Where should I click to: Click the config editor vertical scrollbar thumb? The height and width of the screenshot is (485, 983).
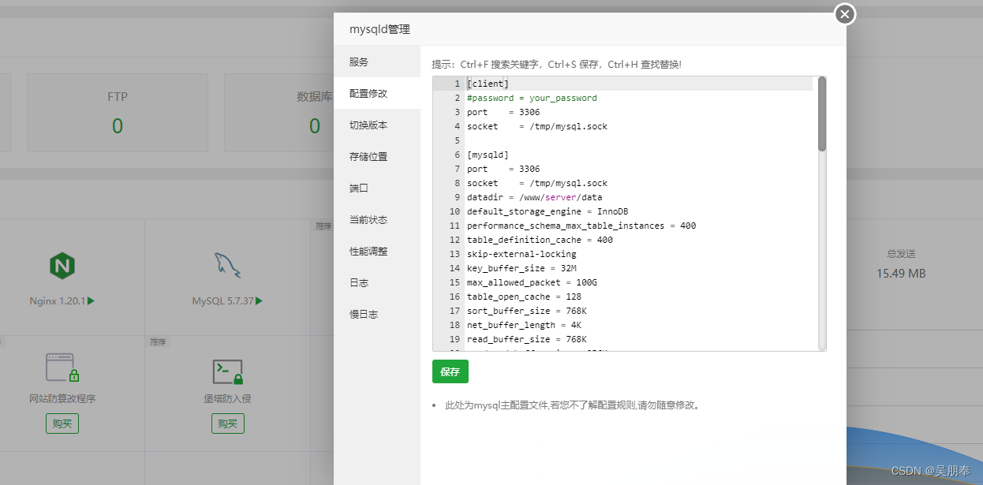[822, 114]
